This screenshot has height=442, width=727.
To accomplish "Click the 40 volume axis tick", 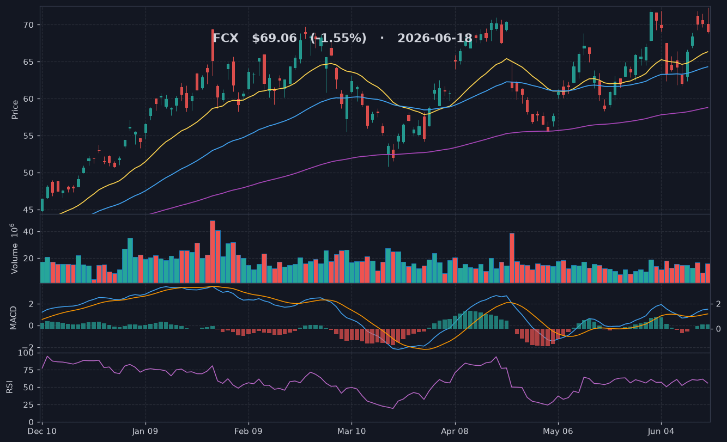I will point(29,232).
